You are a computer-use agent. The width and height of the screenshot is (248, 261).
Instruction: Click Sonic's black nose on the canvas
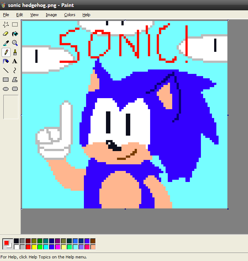coord(114,146)
